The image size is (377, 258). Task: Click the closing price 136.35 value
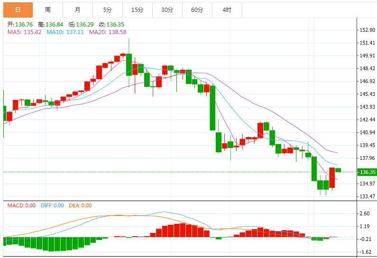[x=115, y=25]
